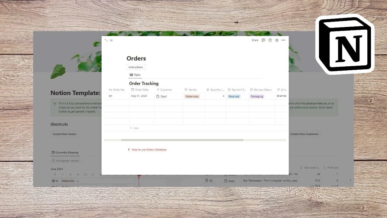Toggle favorite with the star icon

click(277, 40)
